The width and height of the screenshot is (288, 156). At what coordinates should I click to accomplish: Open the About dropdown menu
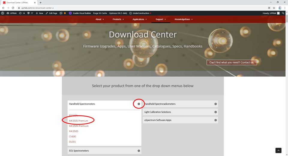coord(100,19)
